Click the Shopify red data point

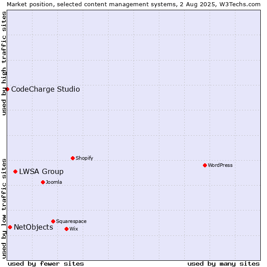point(73,158)
